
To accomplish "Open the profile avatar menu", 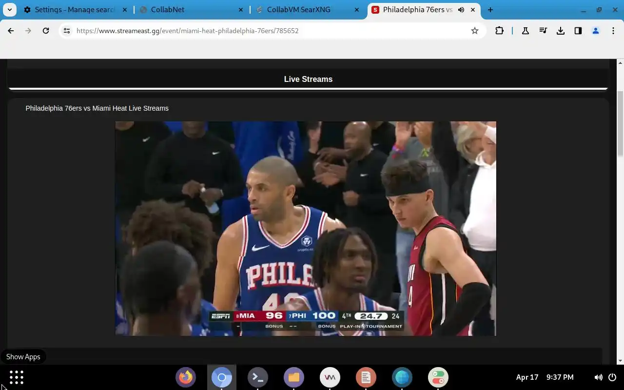I will [596, 31].
